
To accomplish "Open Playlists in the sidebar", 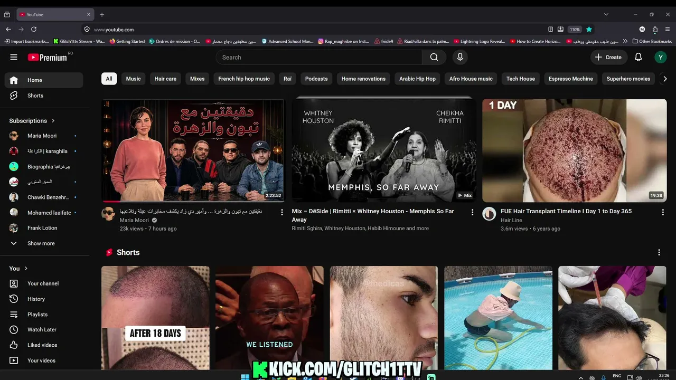I will click(x=44, y=314).
